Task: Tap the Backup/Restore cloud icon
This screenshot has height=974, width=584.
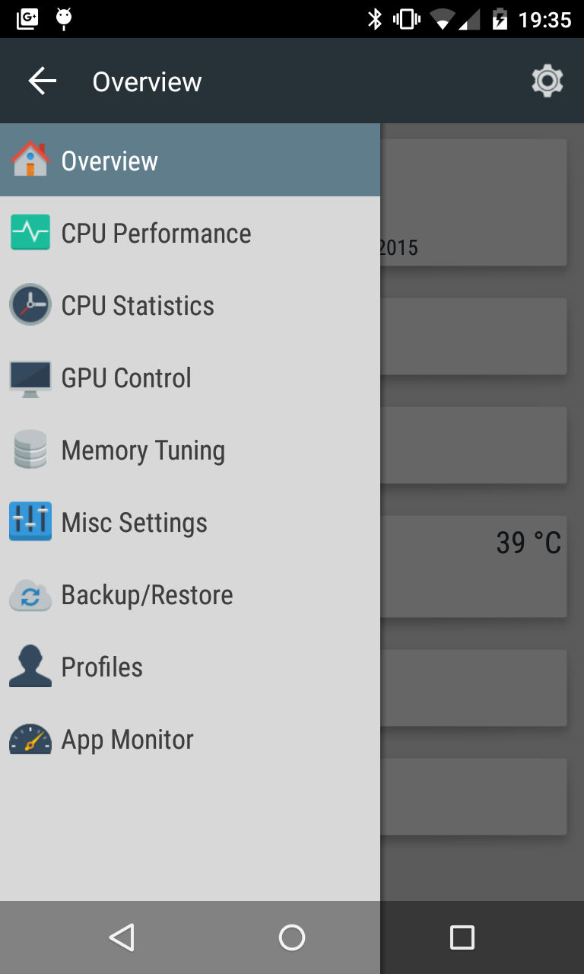Action: point(30,595)
